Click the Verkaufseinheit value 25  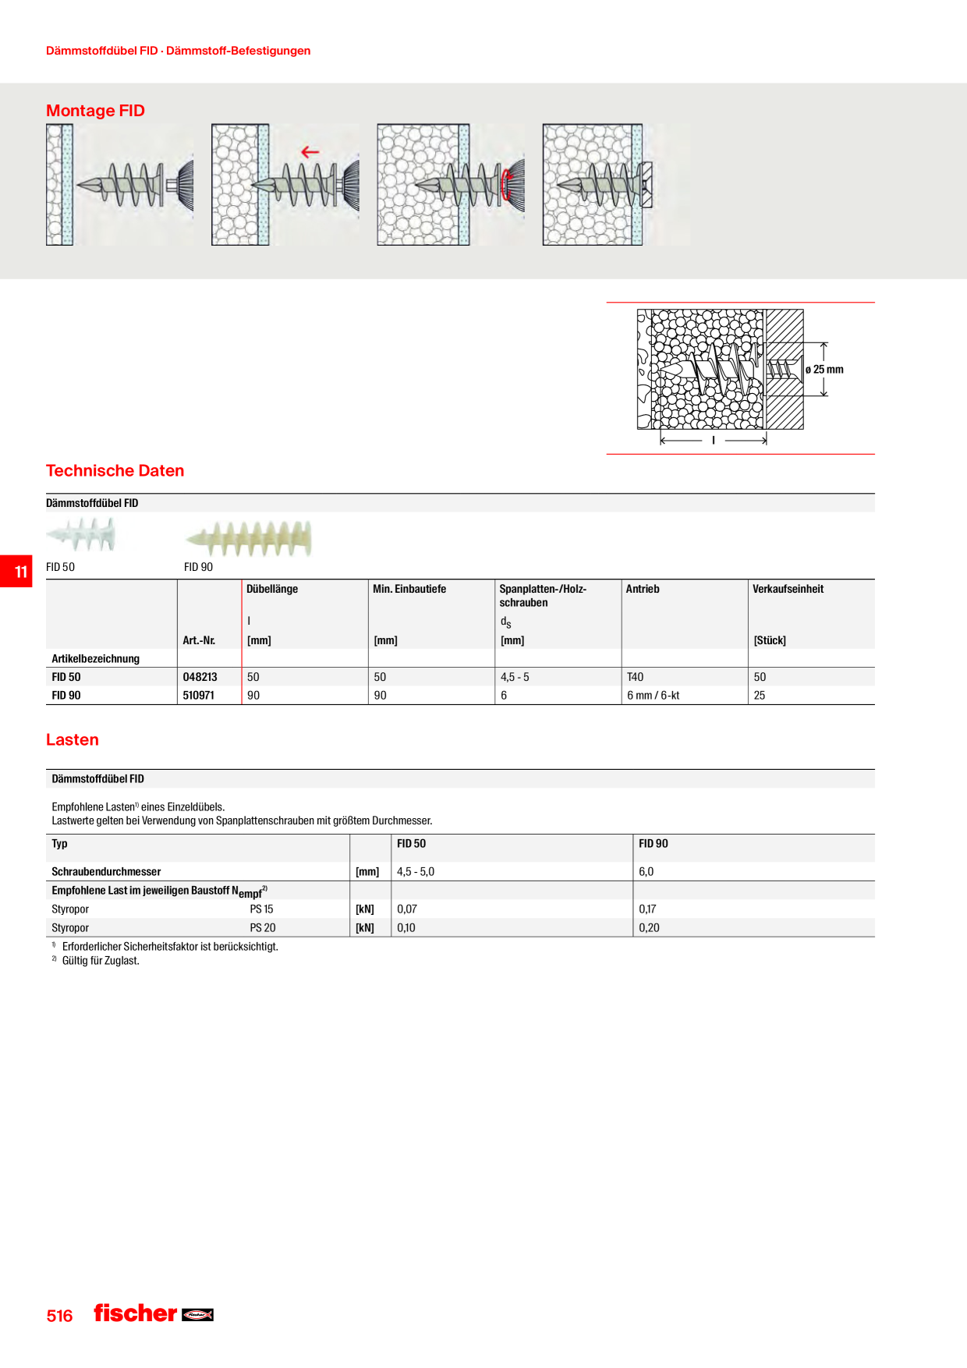[760, 695]
